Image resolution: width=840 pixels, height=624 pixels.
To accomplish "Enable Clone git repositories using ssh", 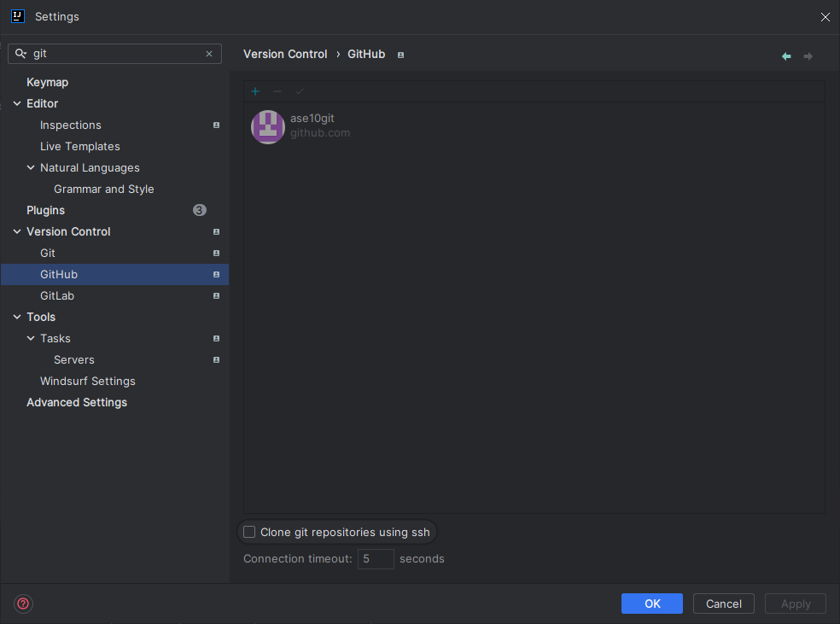I will (x=249, y=532).
